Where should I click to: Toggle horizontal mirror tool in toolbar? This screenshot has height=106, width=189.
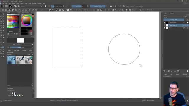(111, 6)
